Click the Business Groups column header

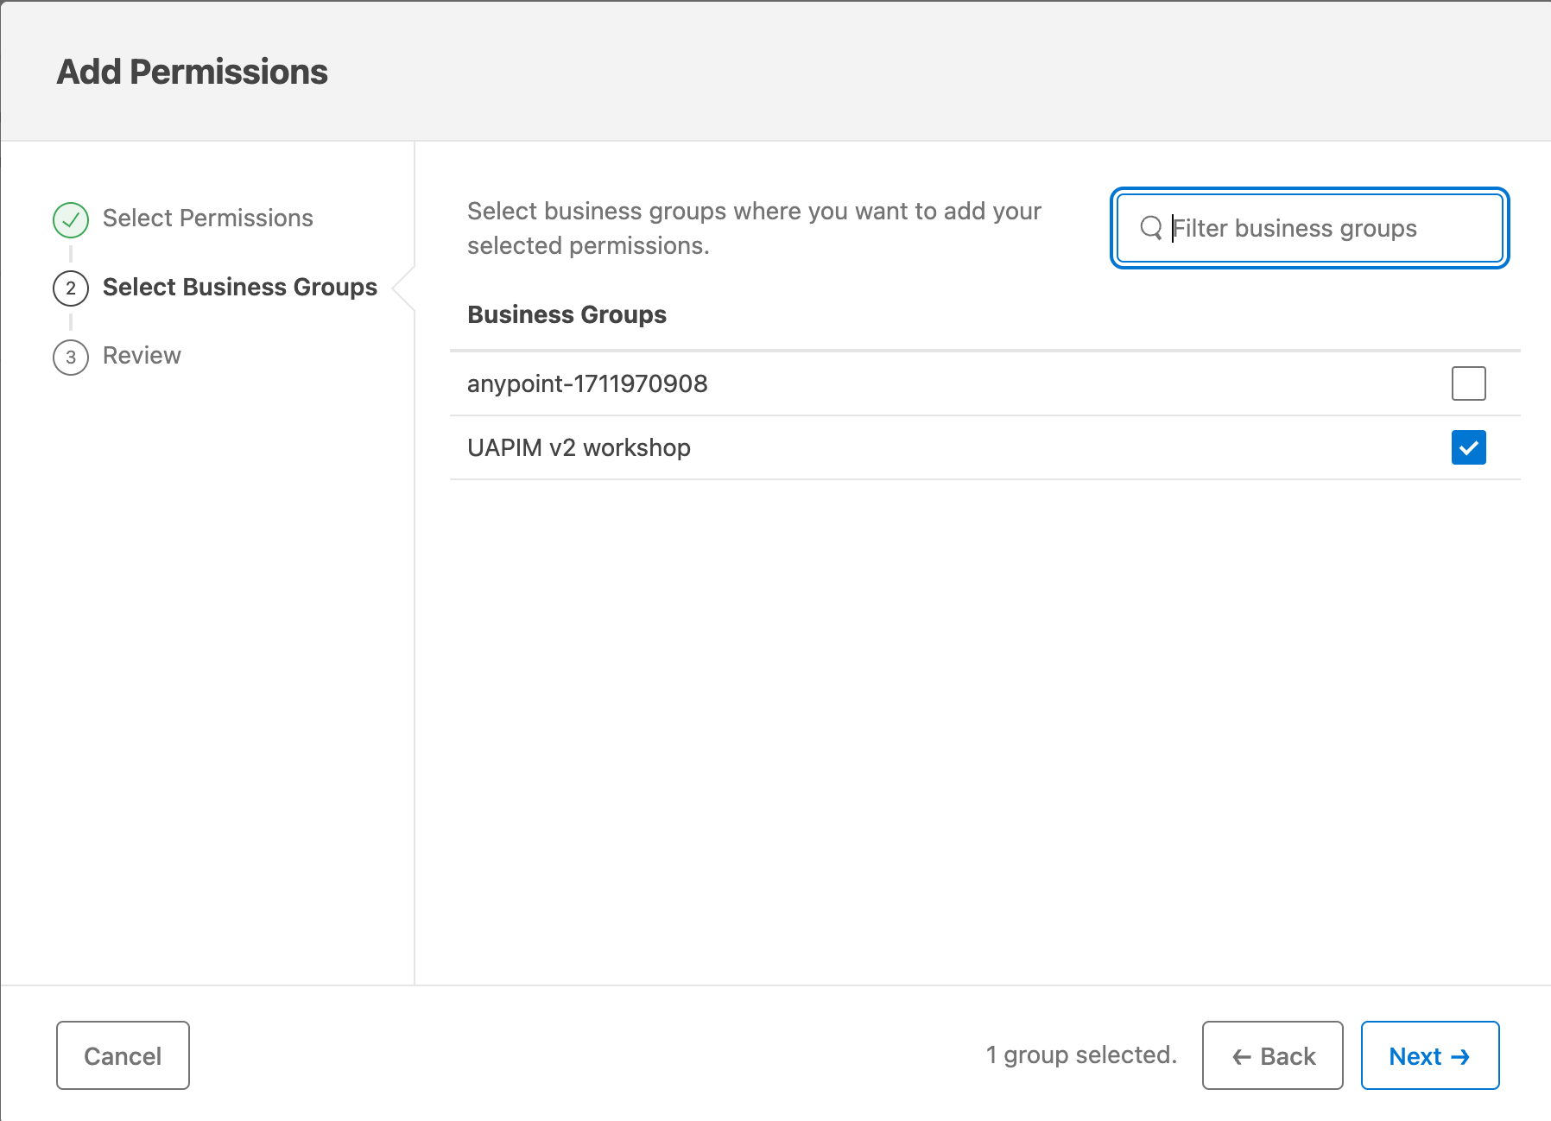tap(567, 314)
